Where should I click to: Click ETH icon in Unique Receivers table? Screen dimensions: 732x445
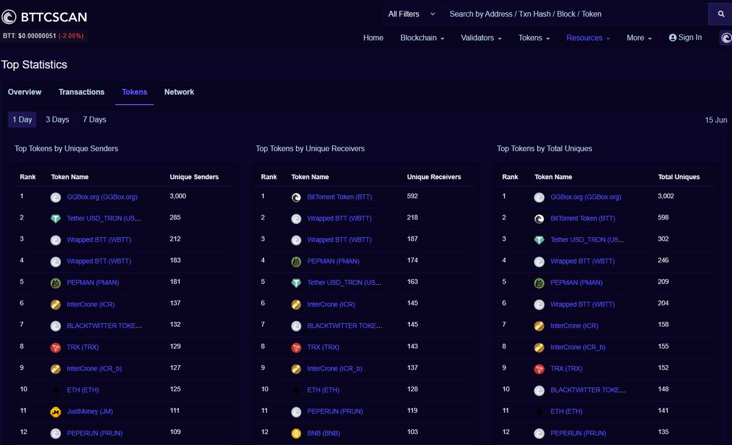click(296, 391)
